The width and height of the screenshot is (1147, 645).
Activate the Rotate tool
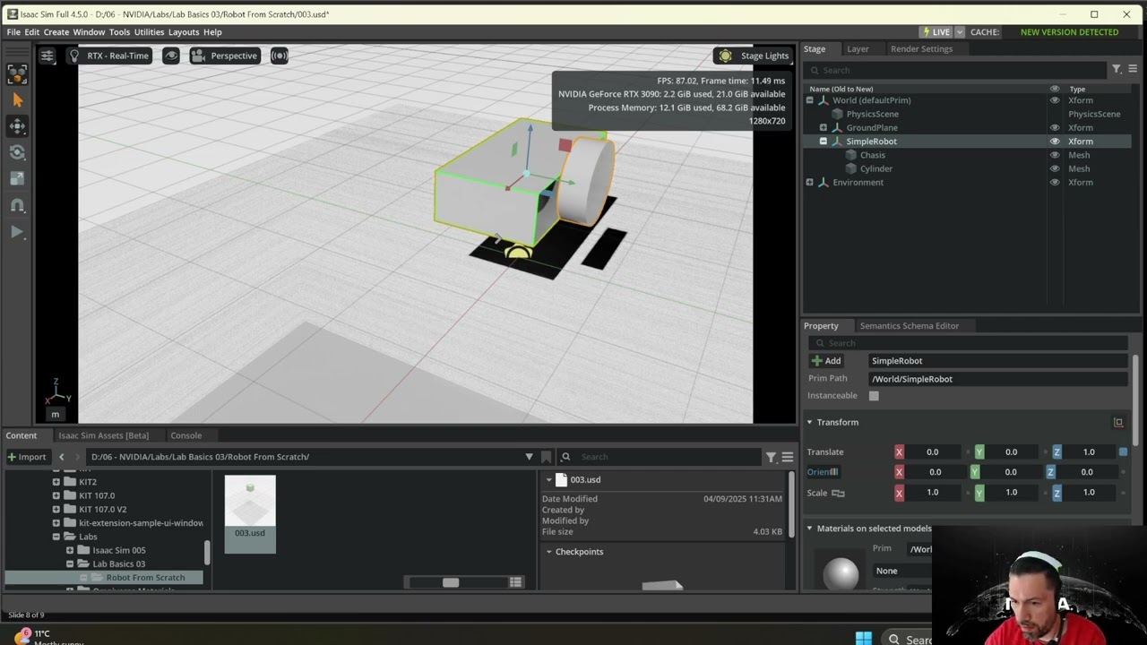point(17,152)
